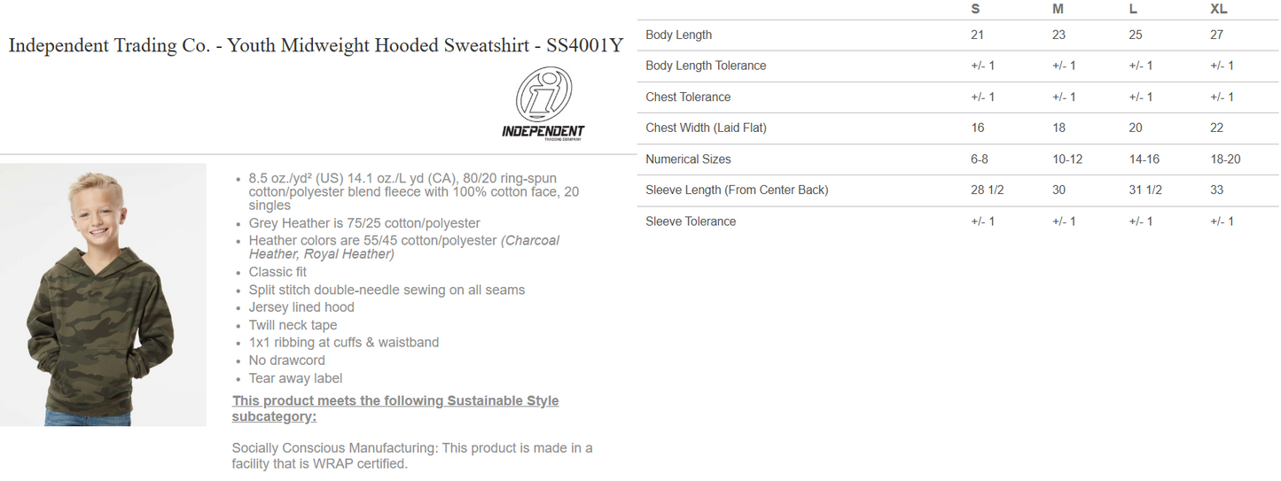Click the product title SS4001Y heading
Screen dimensions: 1281x481
click(316, 46)
